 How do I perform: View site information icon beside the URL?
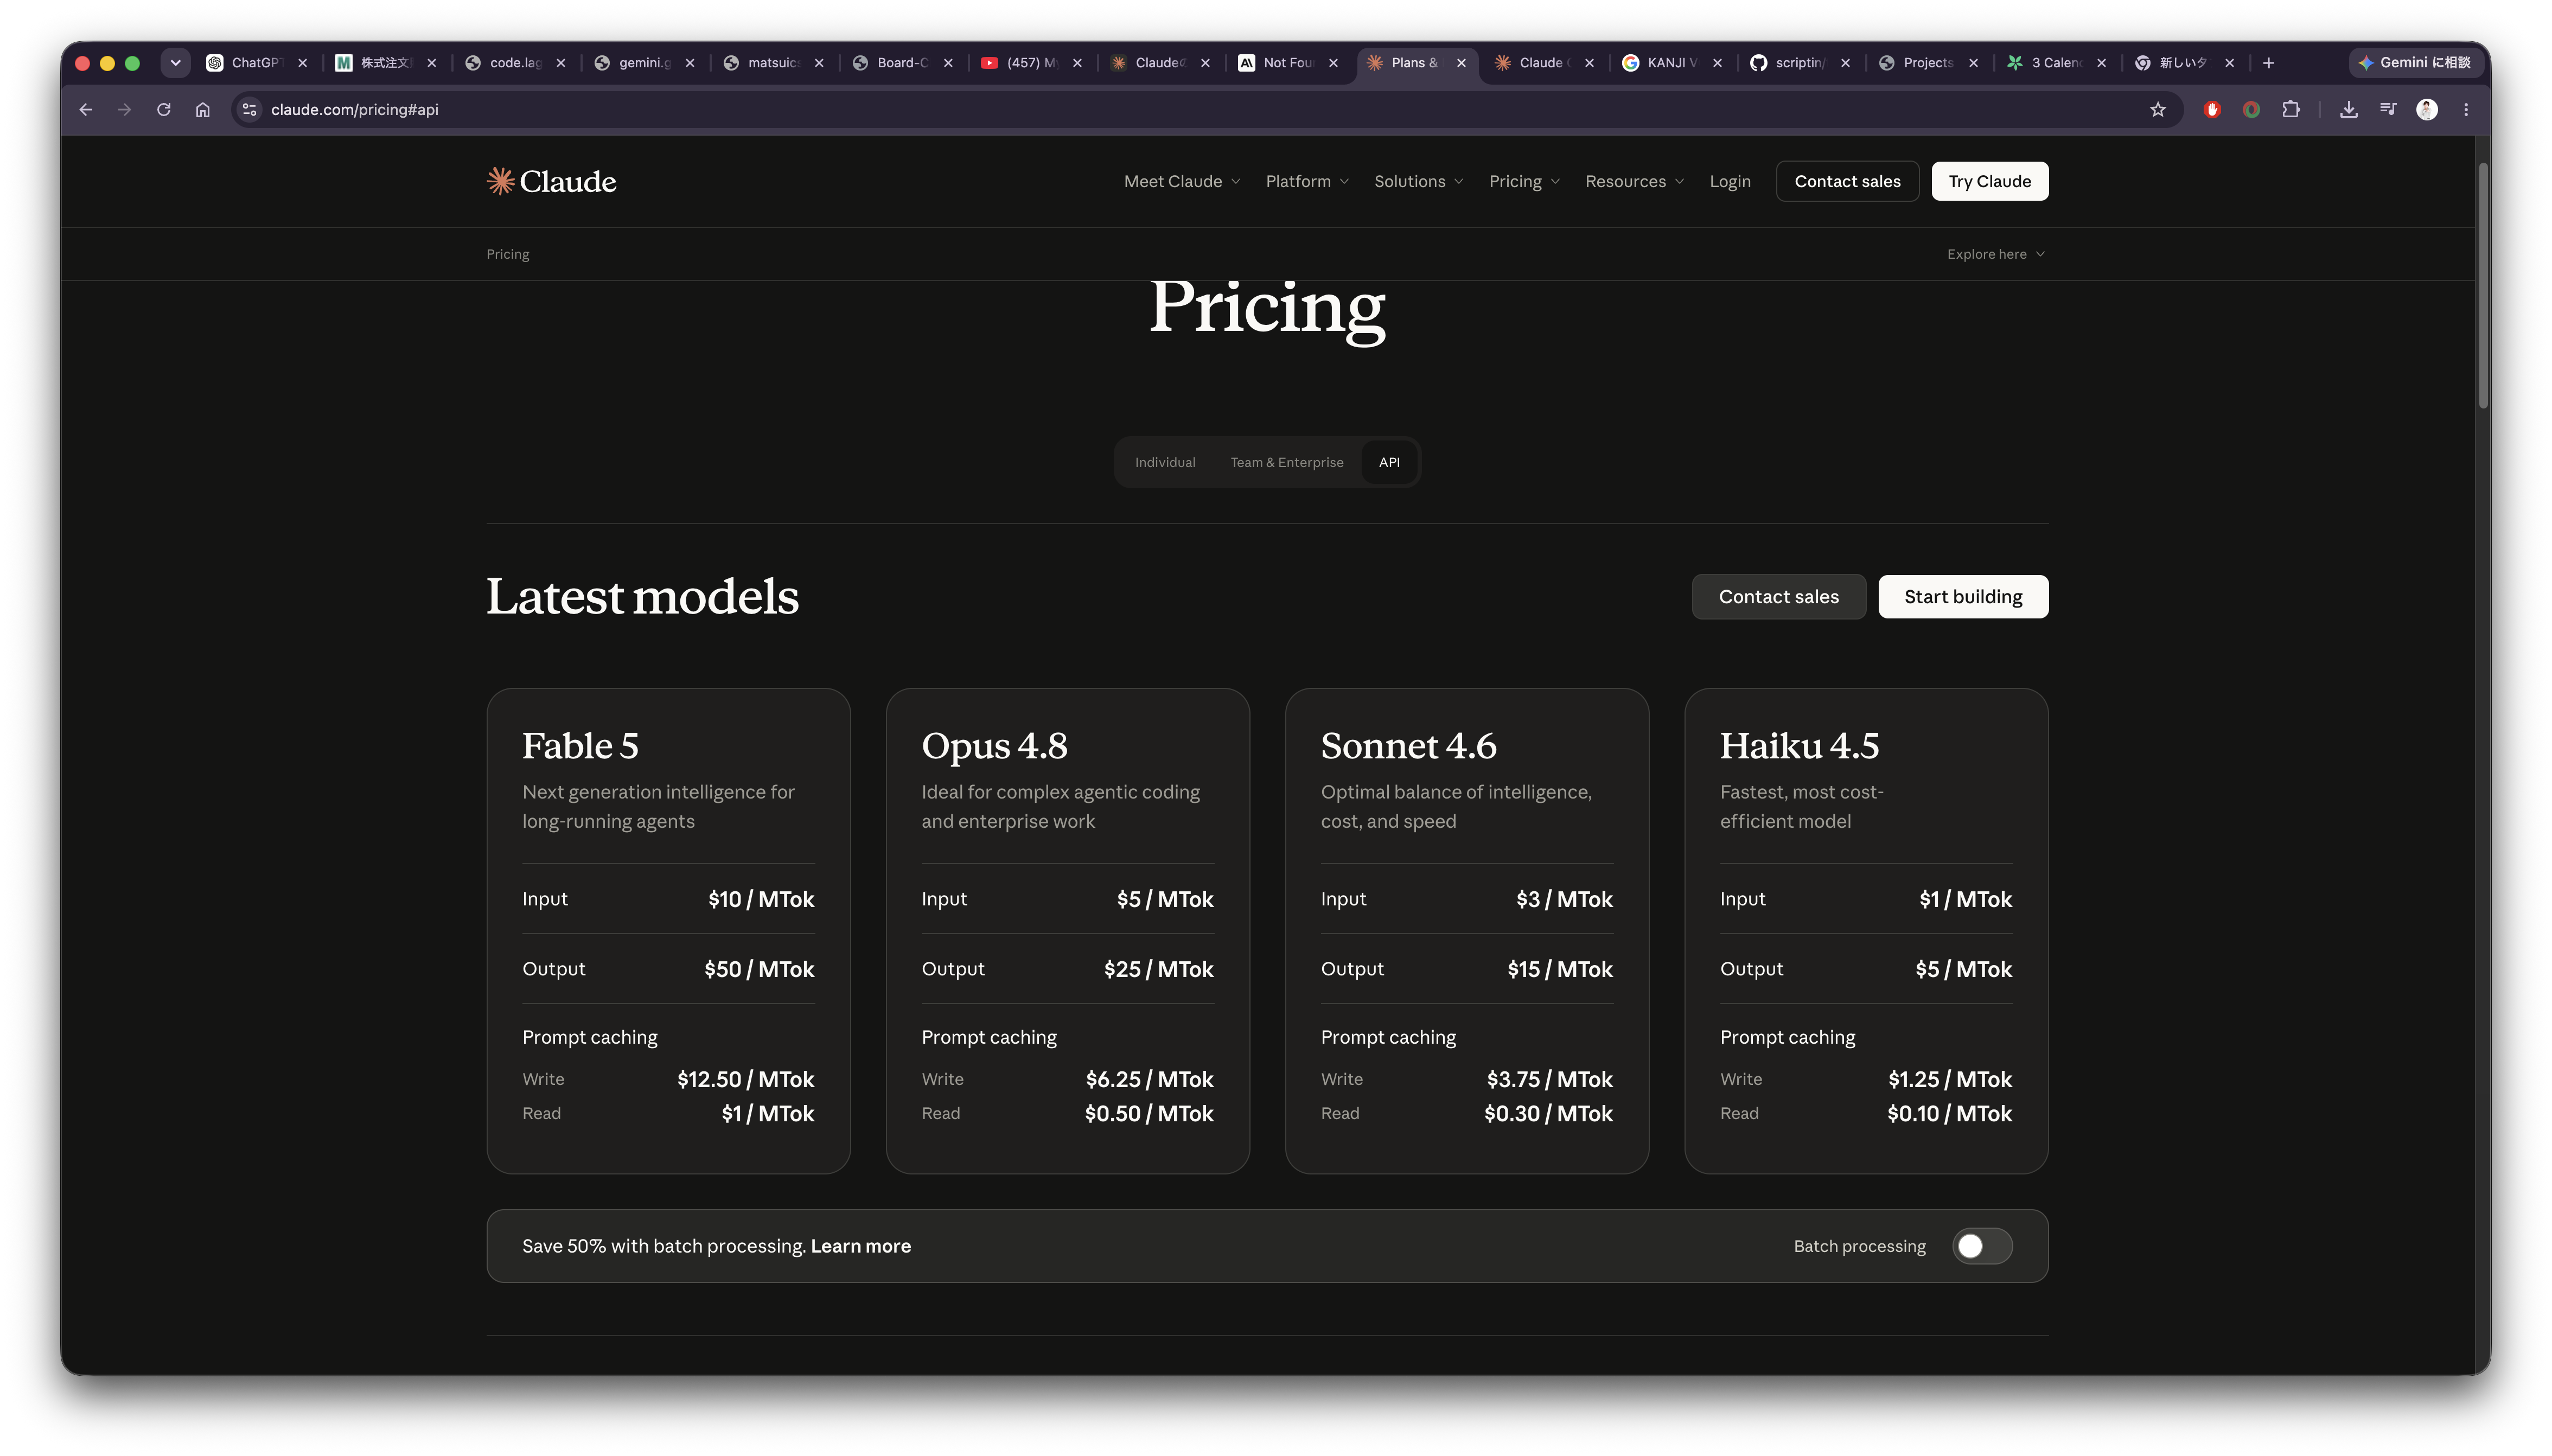coord(250,110)
